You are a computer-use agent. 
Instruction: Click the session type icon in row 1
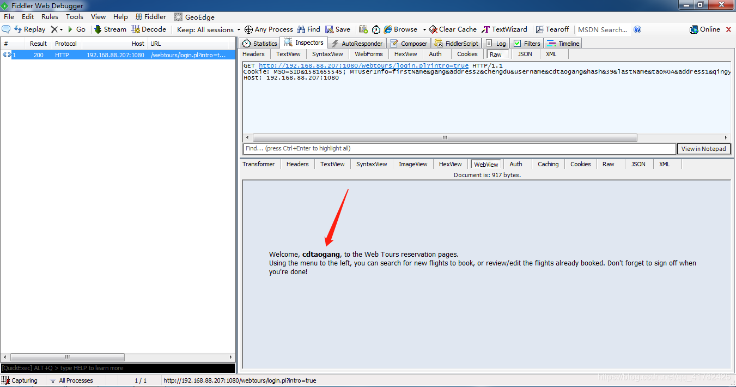pos(7,55)
